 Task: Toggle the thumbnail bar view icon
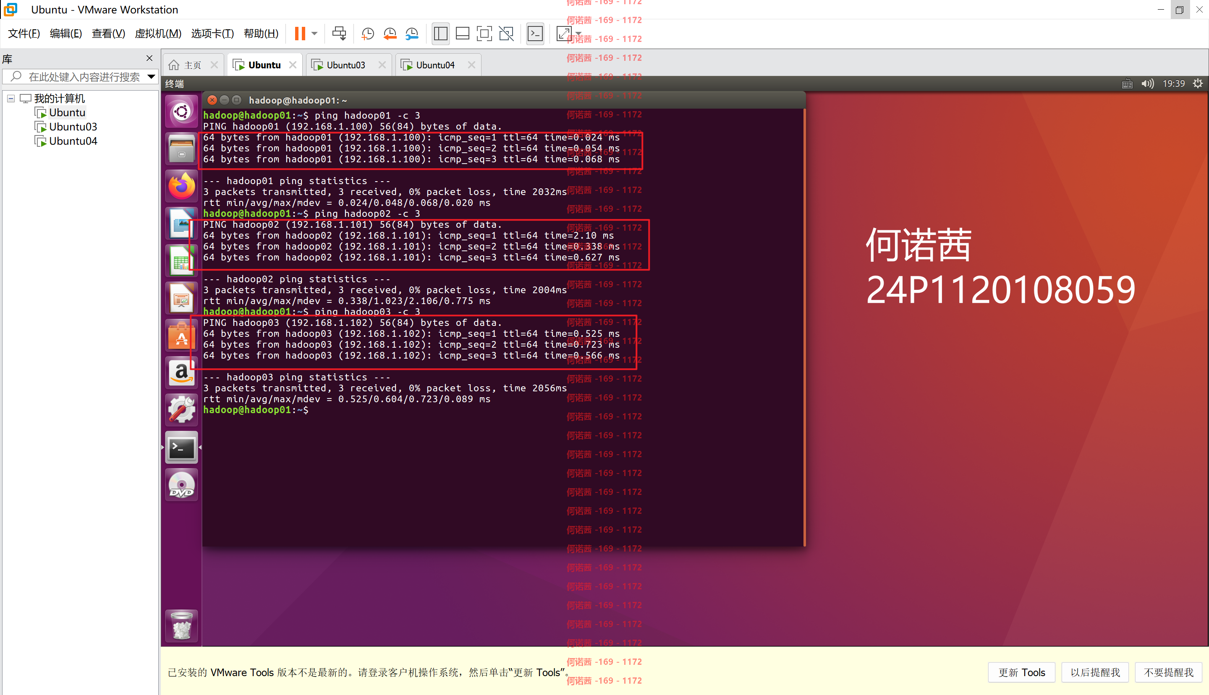coord(462,34)
